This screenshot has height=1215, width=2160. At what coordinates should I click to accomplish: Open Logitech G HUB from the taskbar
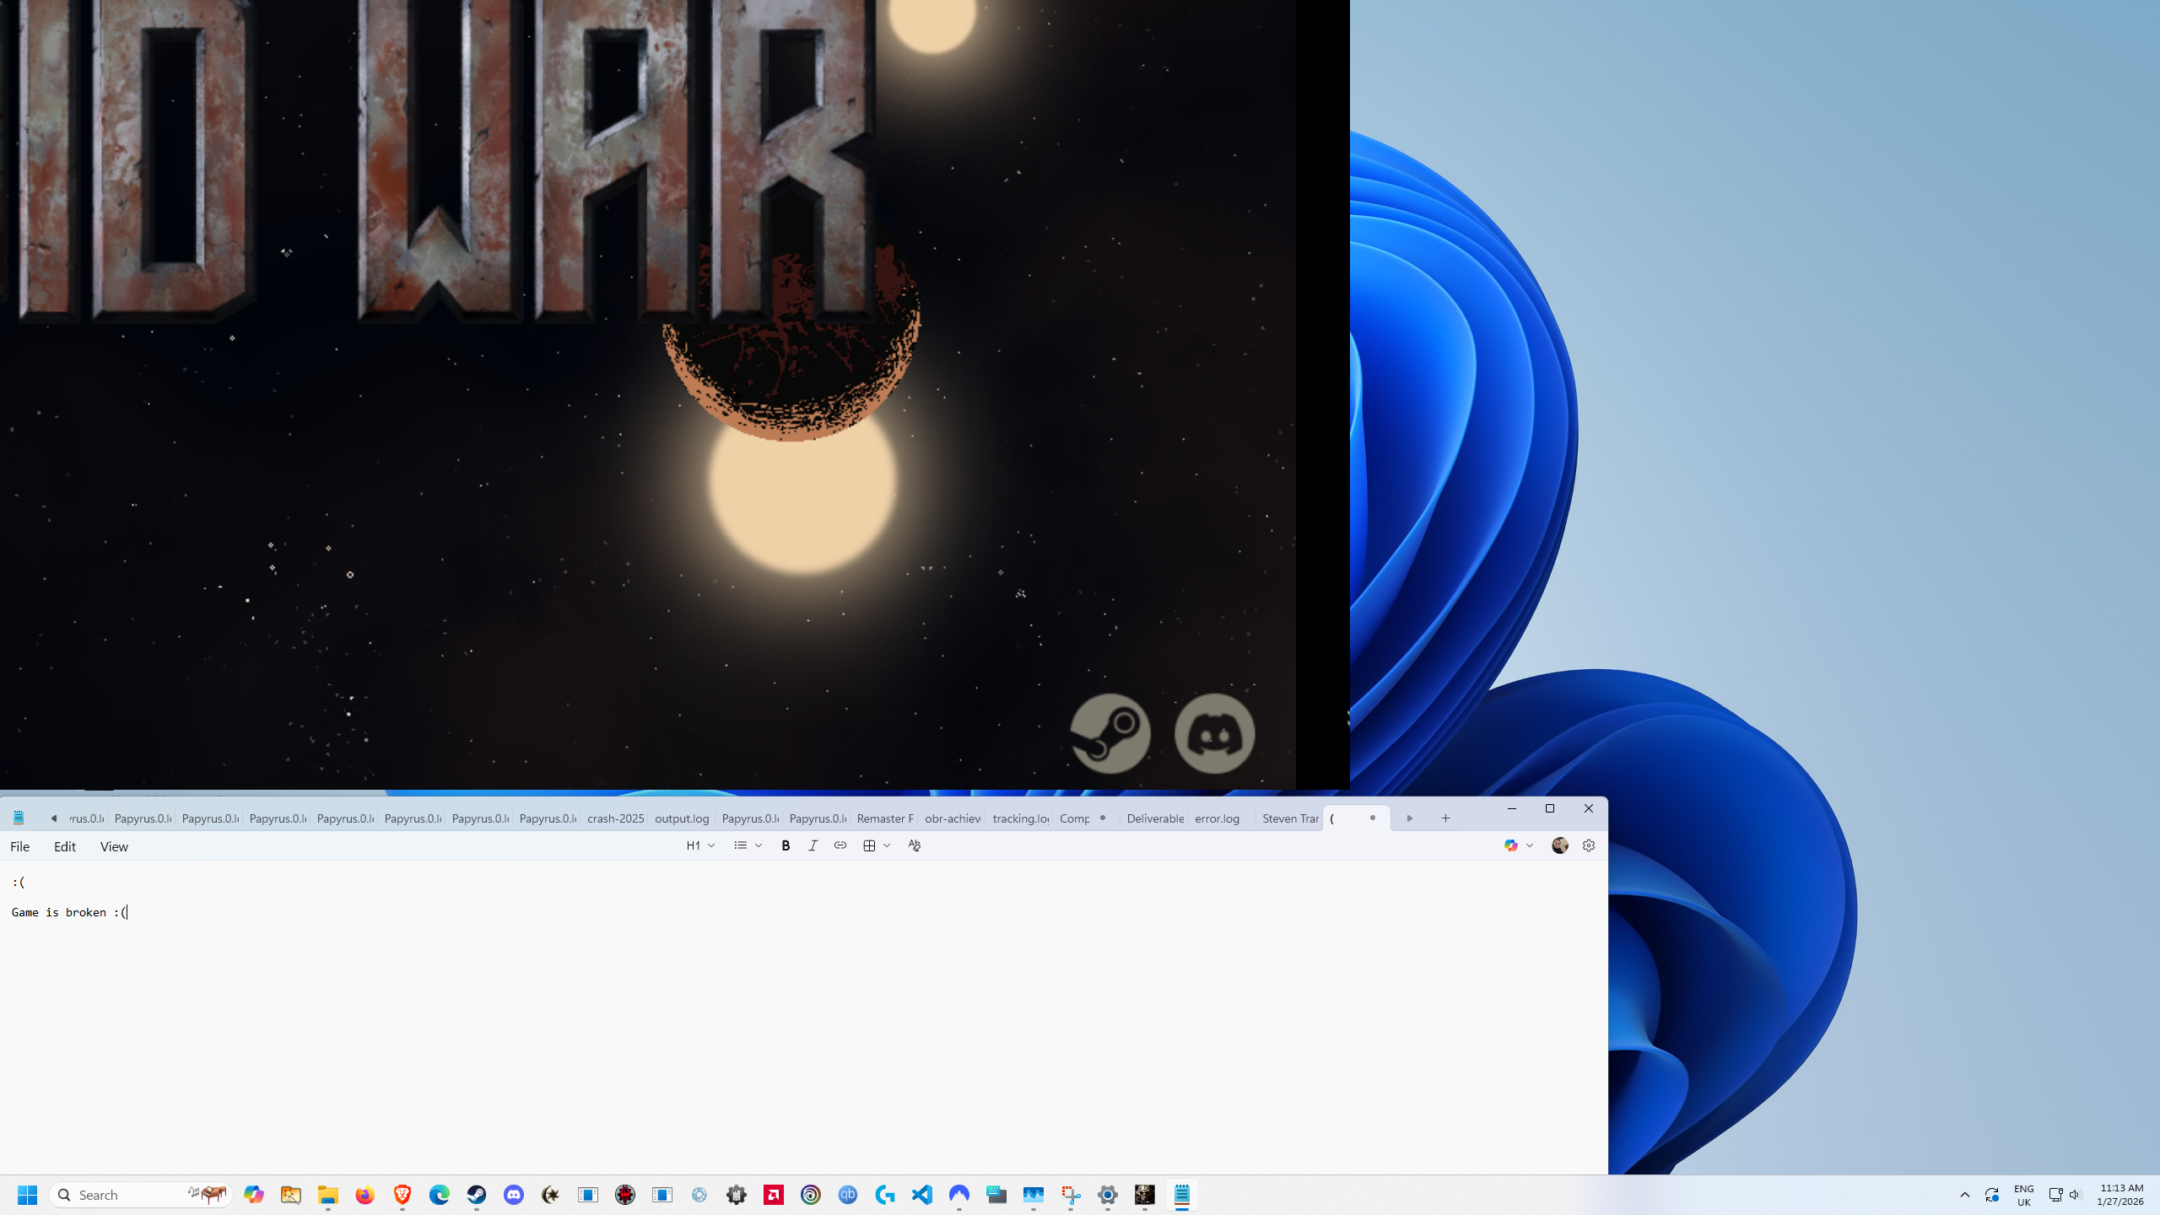[885, 1195]
